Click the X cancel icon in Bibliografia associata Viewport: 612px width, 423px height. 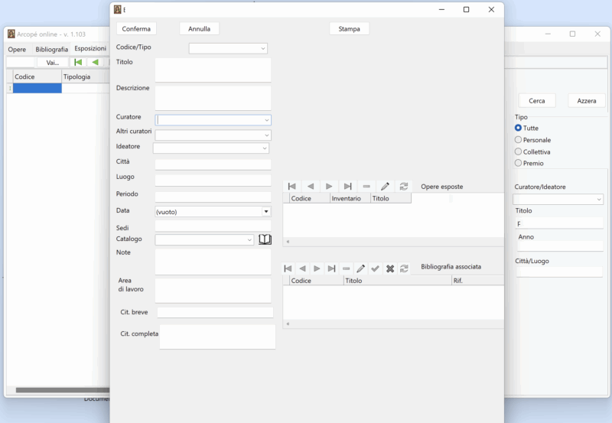[x=389, y=268]
